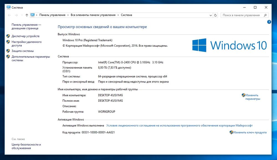Select Панель управления breadcrumb
Image resolution: width=277 pixels, height=160 pixels.
click(x=52, y=15)
